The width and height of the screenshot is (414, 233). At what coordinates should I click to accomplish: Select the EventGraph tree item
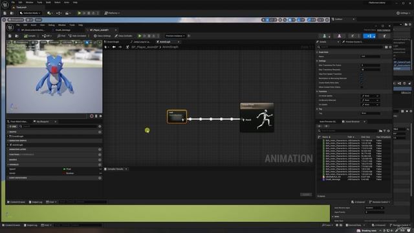[x=18, y=137]
